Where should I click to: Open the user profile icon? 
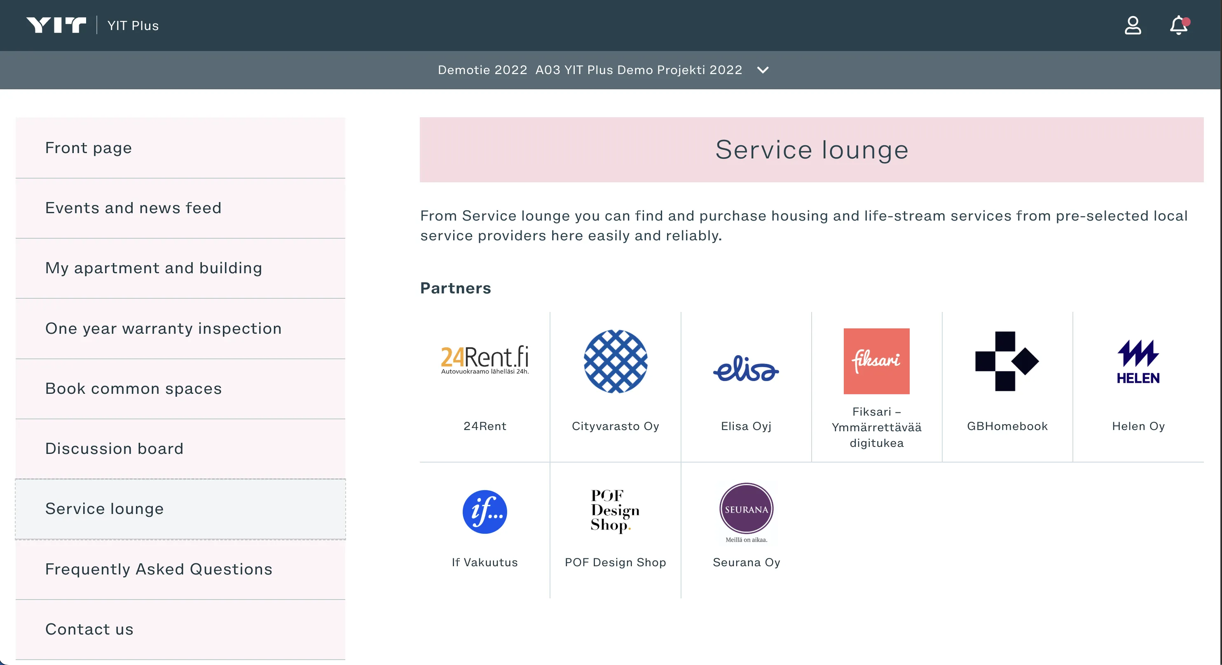click(1132, 25)
